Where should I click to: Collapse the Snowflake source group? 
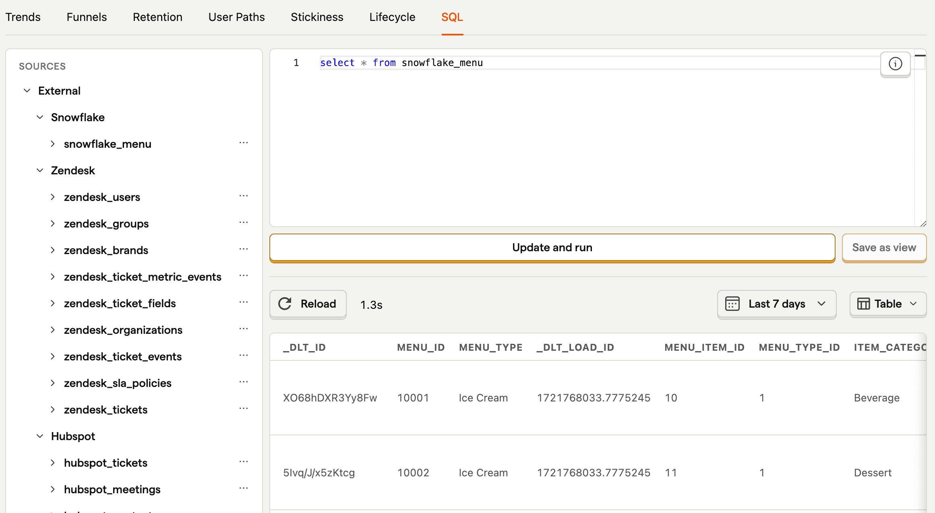40,117
